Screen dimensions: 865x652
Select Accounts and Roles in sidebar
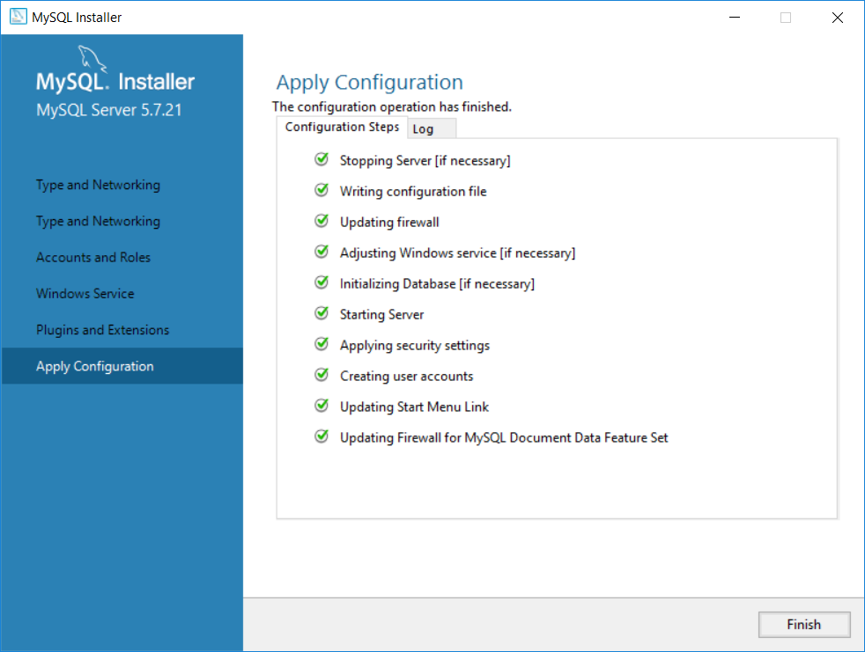(93, 258)
